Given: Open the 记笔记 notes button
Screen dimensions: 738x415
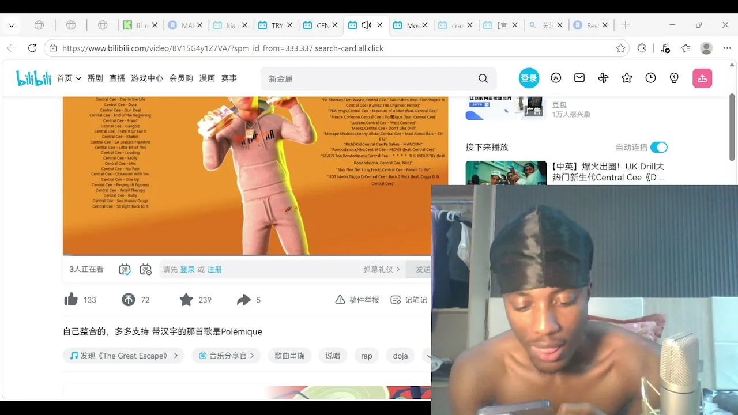Looking at the screenshot, I should tap(409, 300).
